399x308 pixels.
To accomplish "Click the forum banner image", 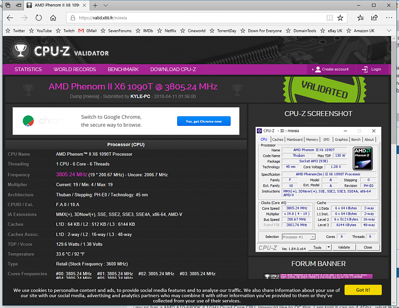I will tap(318, 276).
